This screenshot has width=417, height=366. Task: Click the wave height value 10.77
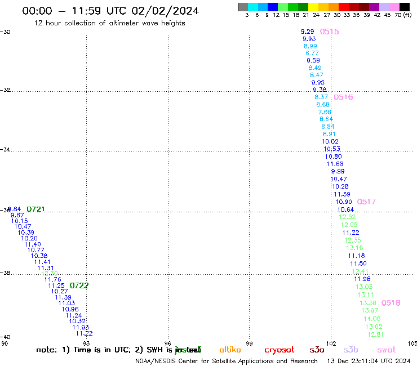36,250
